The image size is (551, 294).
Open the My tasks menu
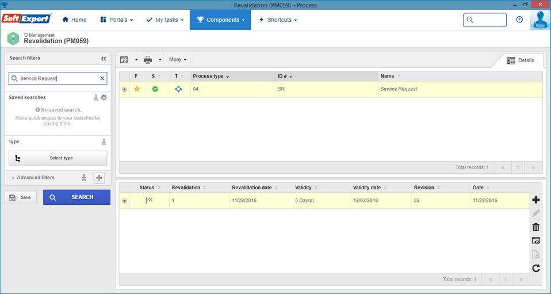(x=165, y=20)
